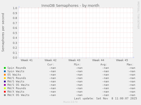141x105 pixels.
Task: Select the RW/X Rounds legend label
Action: click(17, 88)
